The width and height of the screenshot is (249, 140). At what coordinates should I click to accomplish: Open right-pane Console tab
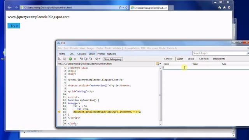(x=168, y=59)
